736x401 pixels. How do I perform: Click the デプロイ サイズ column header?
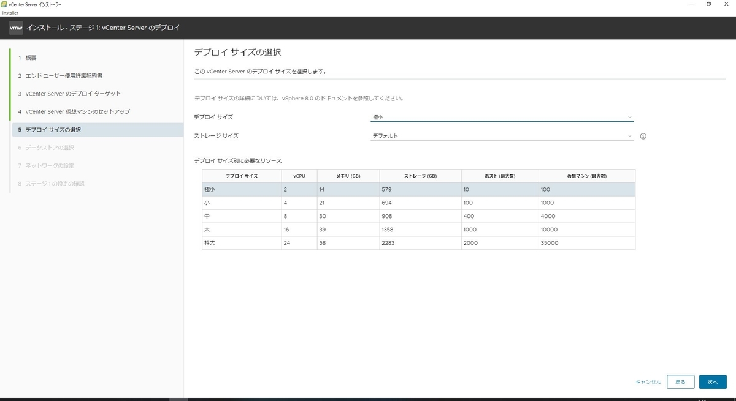coord(242,176)
